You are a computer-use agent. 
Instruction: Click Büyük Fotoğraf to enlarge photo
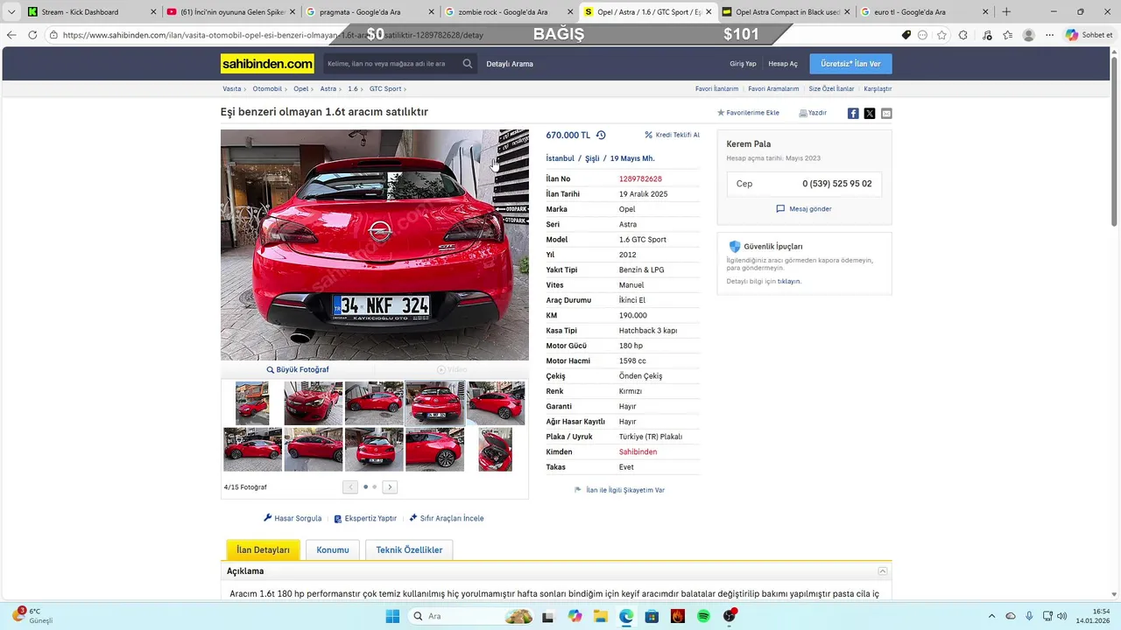click(x=298, y=370)
